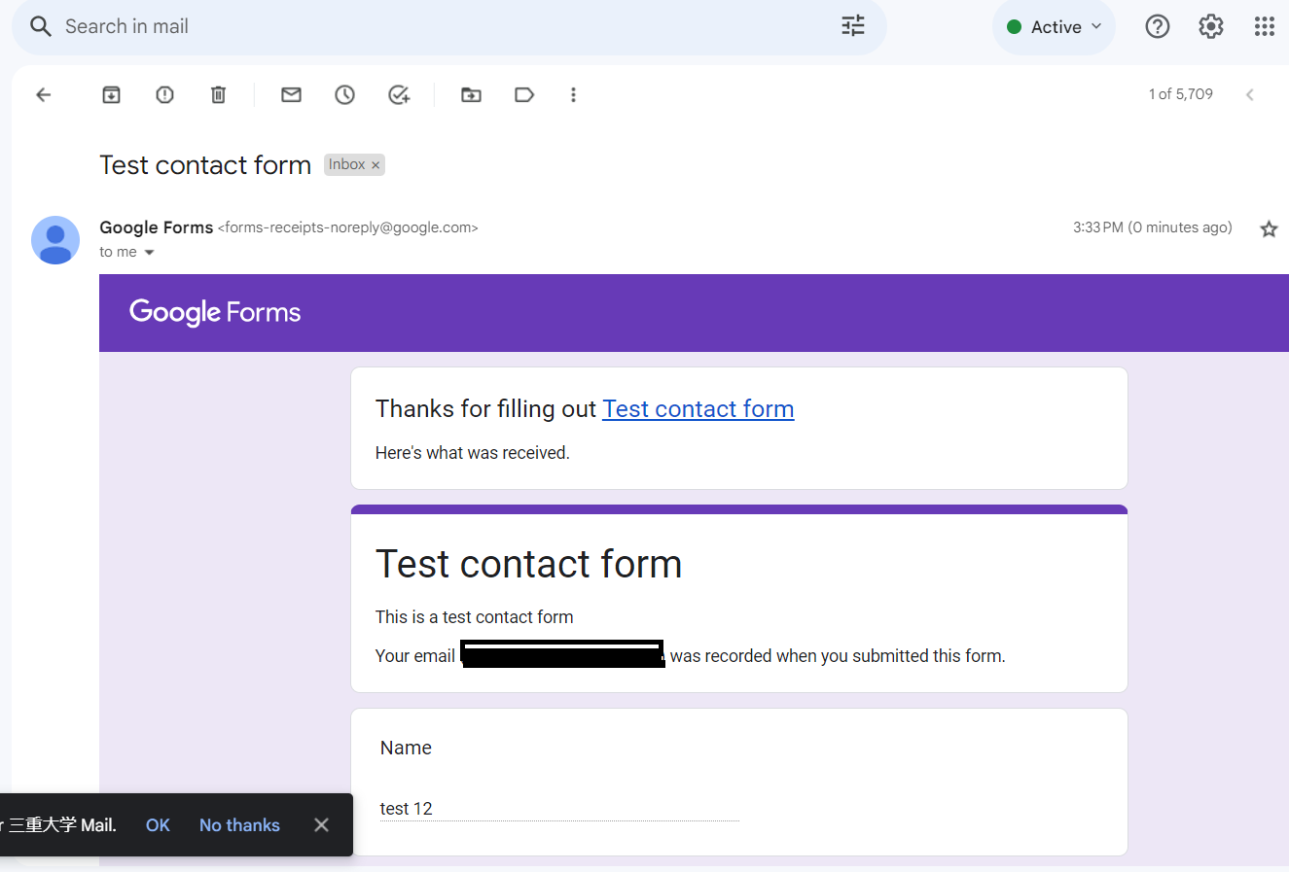Click the 3:33 PM timestamp
This screenshot has width=1289, height=872.
coord(1153,227)
